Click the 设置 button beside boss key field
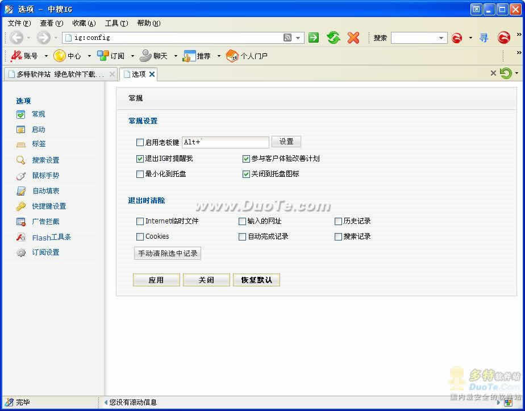525x411 pixels. (286, 142)
